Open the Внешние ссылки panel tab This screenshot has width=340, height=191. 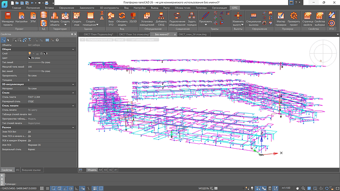(x=31, y=170)
